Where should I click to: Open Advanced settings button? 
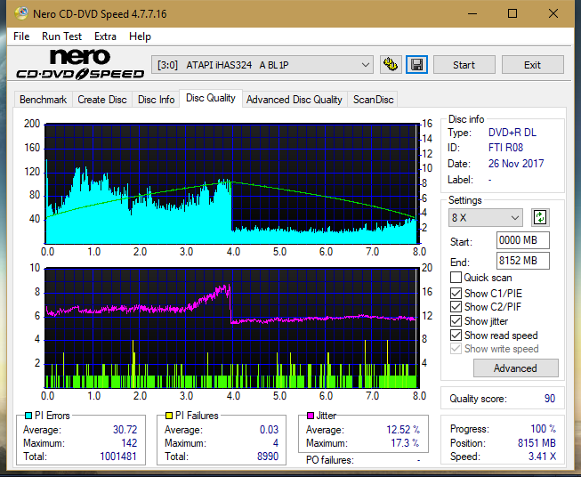click(x=515, y=368)
